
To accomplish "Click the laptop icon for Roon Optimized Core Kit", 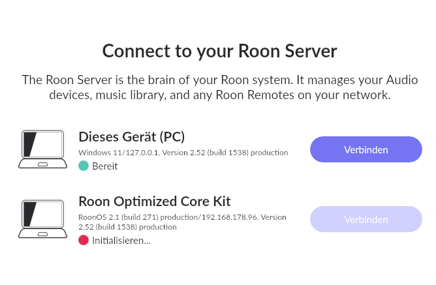I will click(43, 219).
